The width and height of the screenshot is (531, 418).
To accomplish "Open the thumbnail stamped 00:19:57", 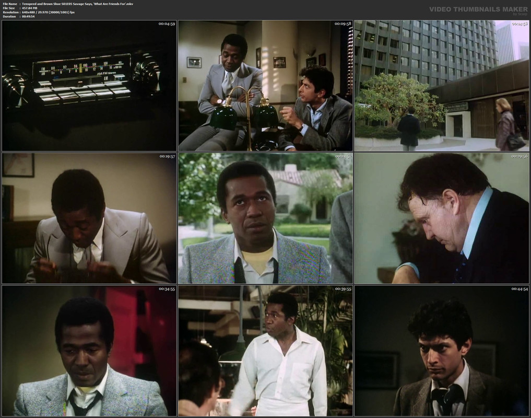I will tap(89, 218).
